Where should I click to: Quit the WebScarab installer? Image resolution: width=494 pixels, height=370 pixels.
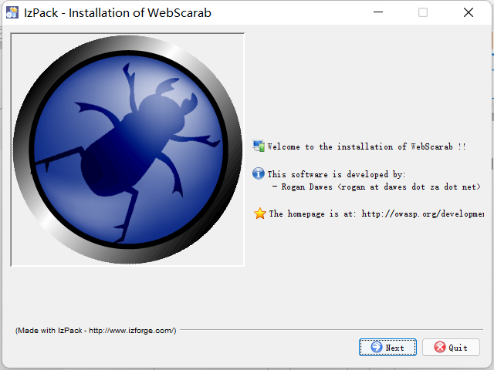451,348
